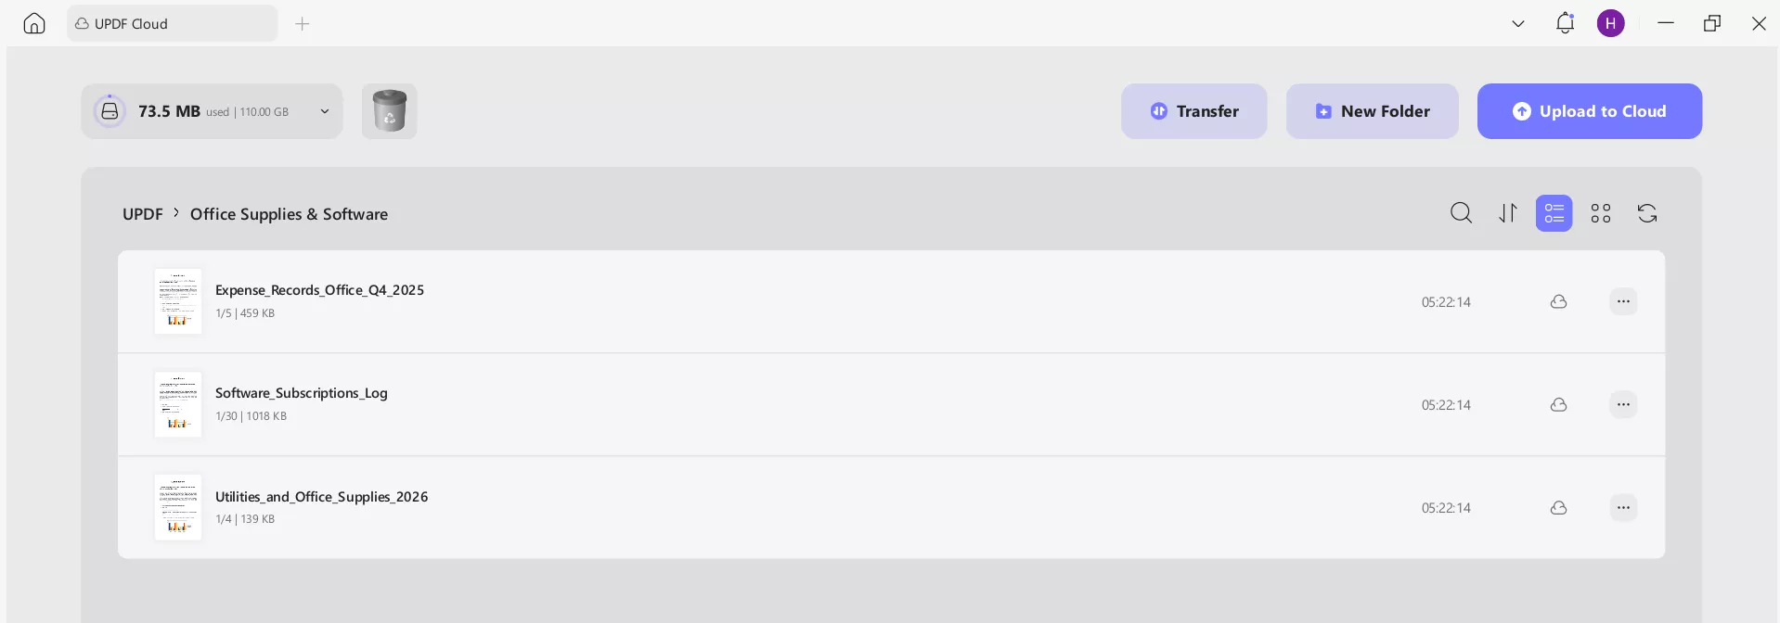Viewport: 1780px width, 623px height.
Task: Open the recycle bin trash icon
Action: pyautogui.click(x=389, y=111)
